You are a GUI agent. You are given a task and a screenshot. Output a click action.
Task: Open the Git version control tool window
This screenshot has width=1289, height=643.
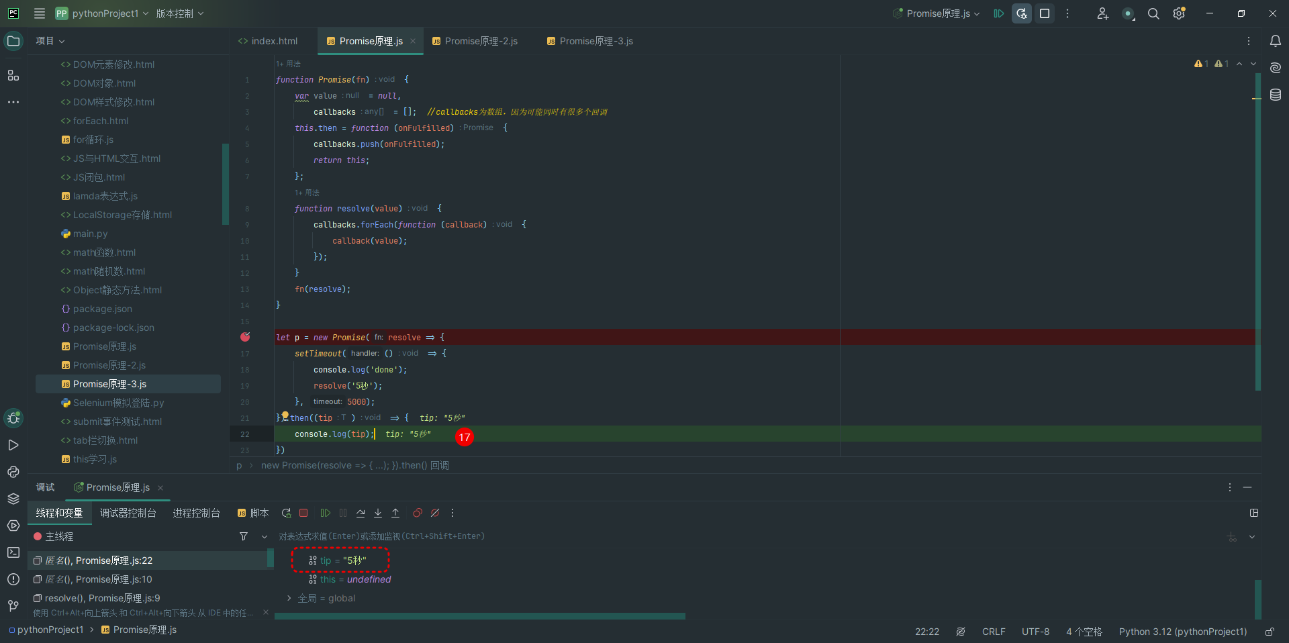(13, 606)
